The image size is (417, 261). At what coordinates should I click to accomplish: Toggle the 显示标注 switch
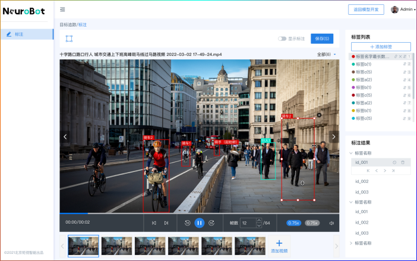282,39
